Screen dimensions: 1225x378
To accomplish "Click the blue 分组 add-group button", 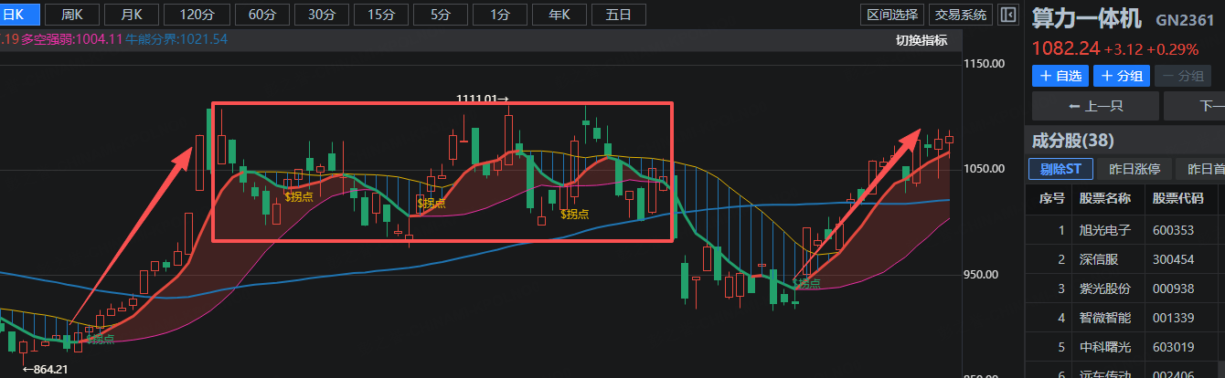I will [x=1121, y=76].
